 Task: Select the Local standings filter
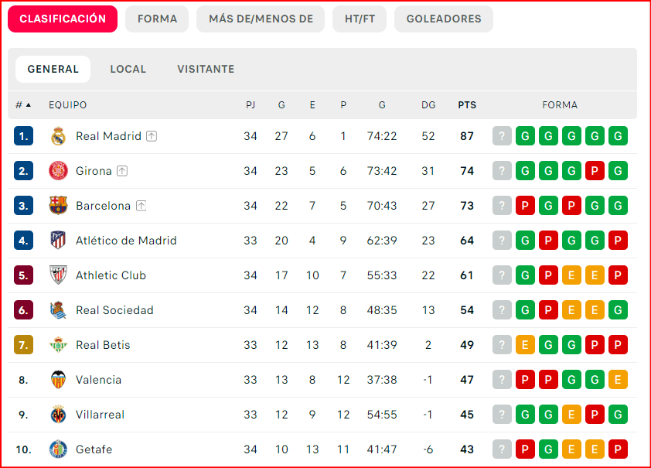point(128,69)
